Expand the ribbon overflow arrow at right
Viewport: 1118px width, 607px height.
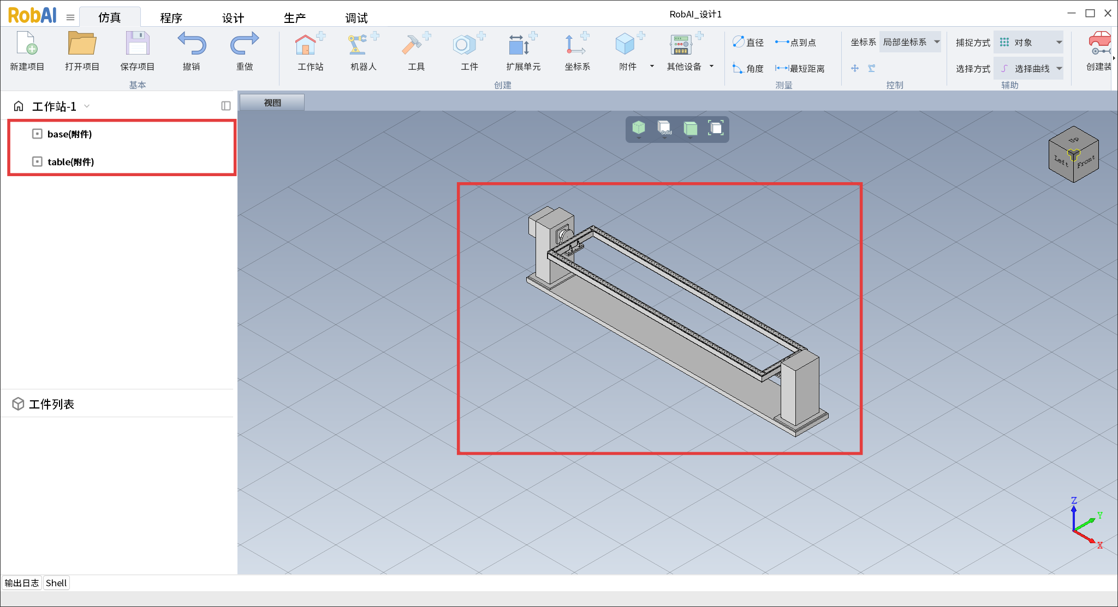point(1114,58)
